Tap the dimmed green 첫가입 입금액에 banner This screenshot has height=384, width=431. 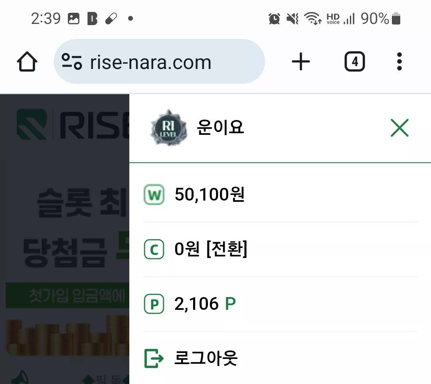pyautogui.click(x=67, y=295)
